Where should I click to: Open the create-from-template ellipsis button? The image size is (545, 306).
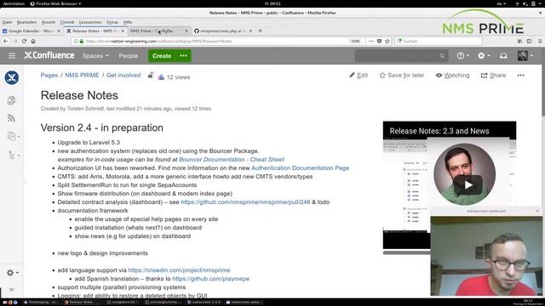coord(184,56)
